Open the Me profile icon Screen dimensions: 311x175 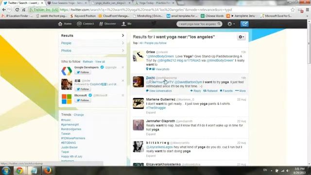point(123,24)
